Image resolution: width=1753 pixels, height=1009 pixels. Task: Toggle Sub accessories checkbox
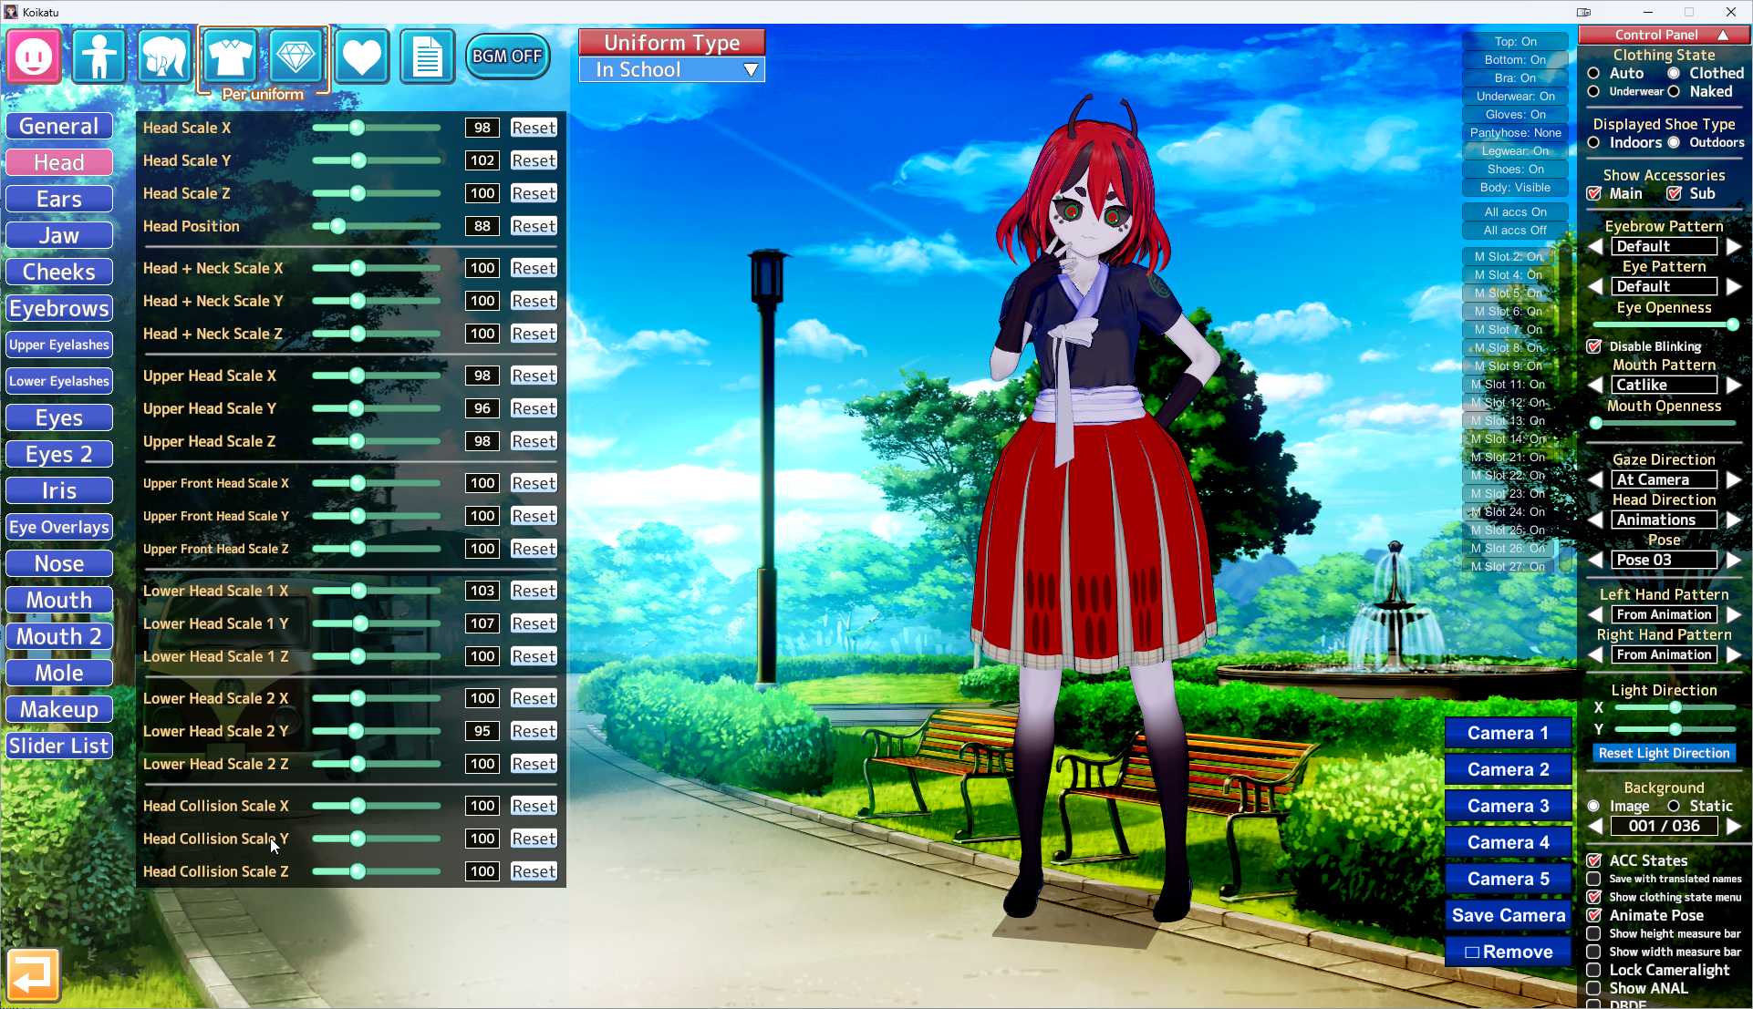tap(1675, 193)
